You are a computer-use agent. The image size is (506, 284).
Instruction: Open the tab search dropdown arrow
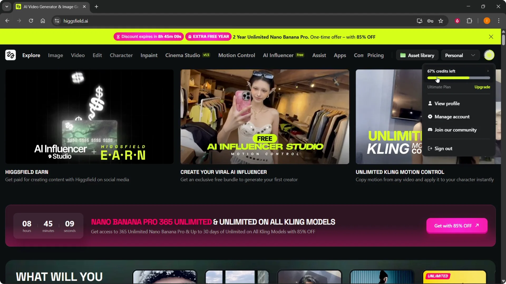coord(7,7)
